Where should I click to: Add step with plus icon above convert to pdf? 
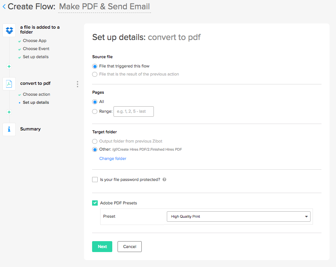pos(9,66)
